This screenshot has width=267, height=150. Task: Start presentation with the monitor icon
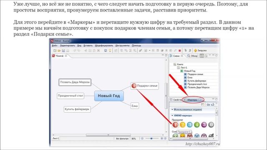pos(106,50)
